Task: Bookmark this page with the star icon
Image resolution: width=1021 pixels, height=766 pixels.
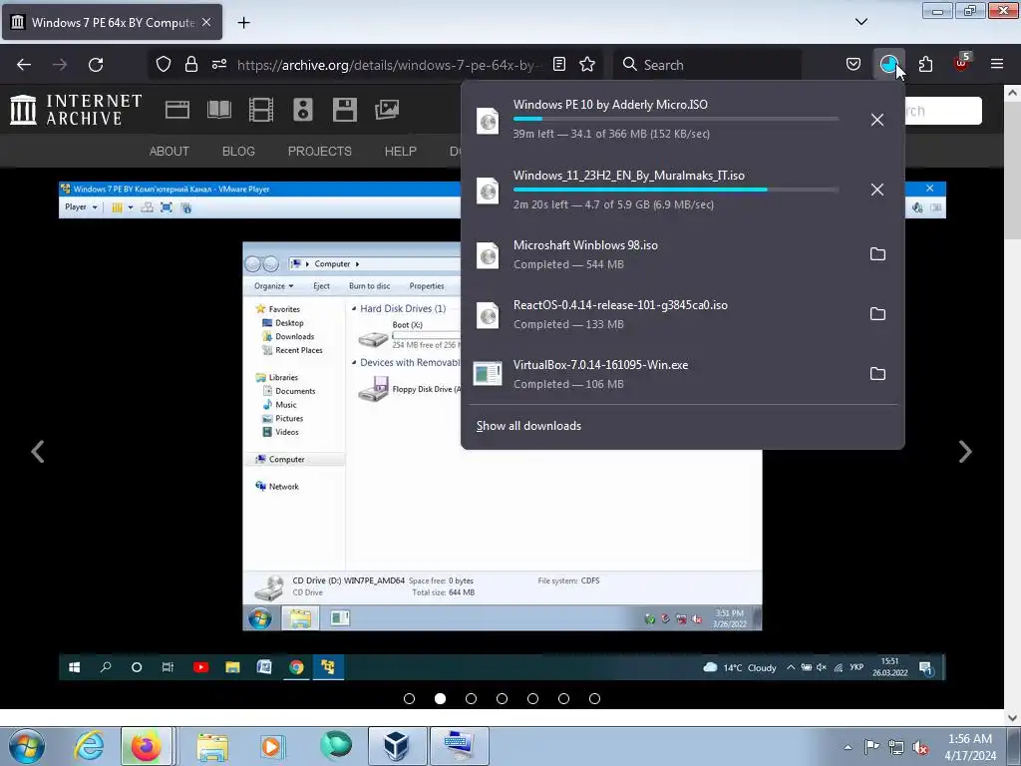Action: pos(587,65)
